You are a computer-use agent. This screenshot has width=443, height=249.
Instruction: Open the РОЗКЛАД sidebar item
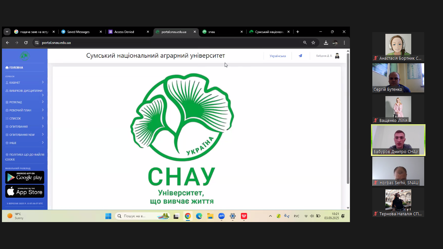[14, 102]
